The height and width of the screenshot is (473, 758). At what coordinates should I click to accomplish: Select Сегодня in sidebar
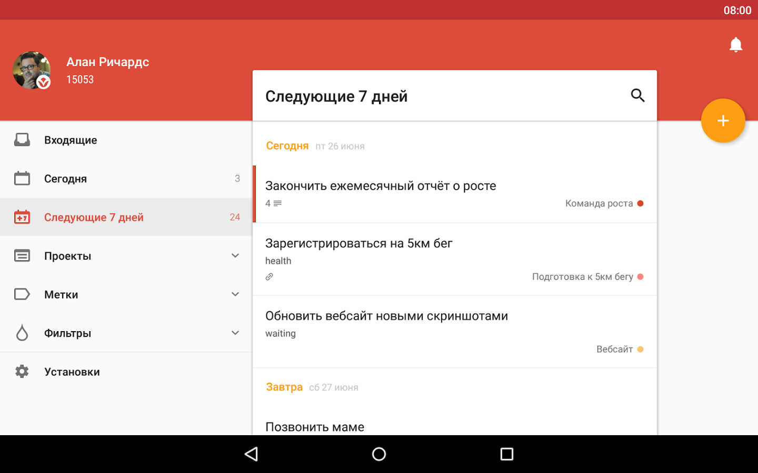(x=126, y=179)
